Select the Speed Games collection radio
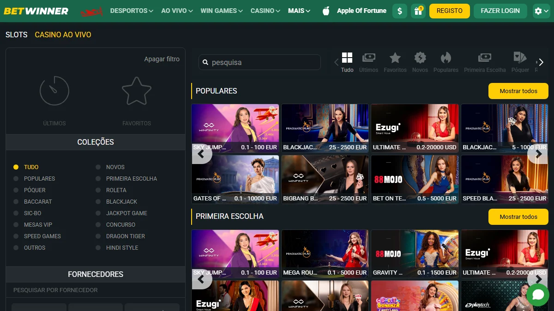Screen dimensions: 554x311 click(16, 236)
